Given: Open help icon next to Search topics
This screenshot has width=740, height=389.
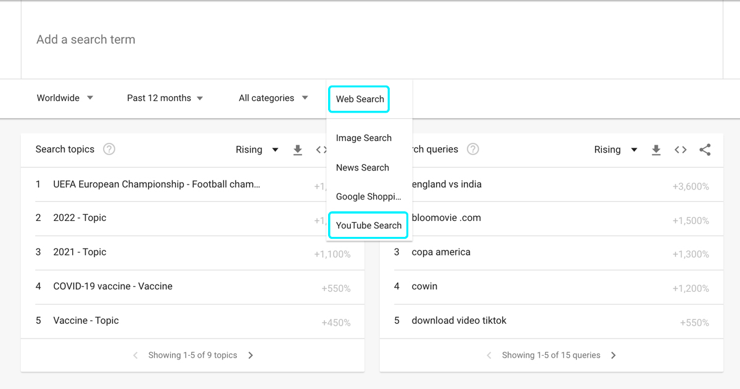Looking at the screenshot, I should pyautogui.click(x=109, y=149).
